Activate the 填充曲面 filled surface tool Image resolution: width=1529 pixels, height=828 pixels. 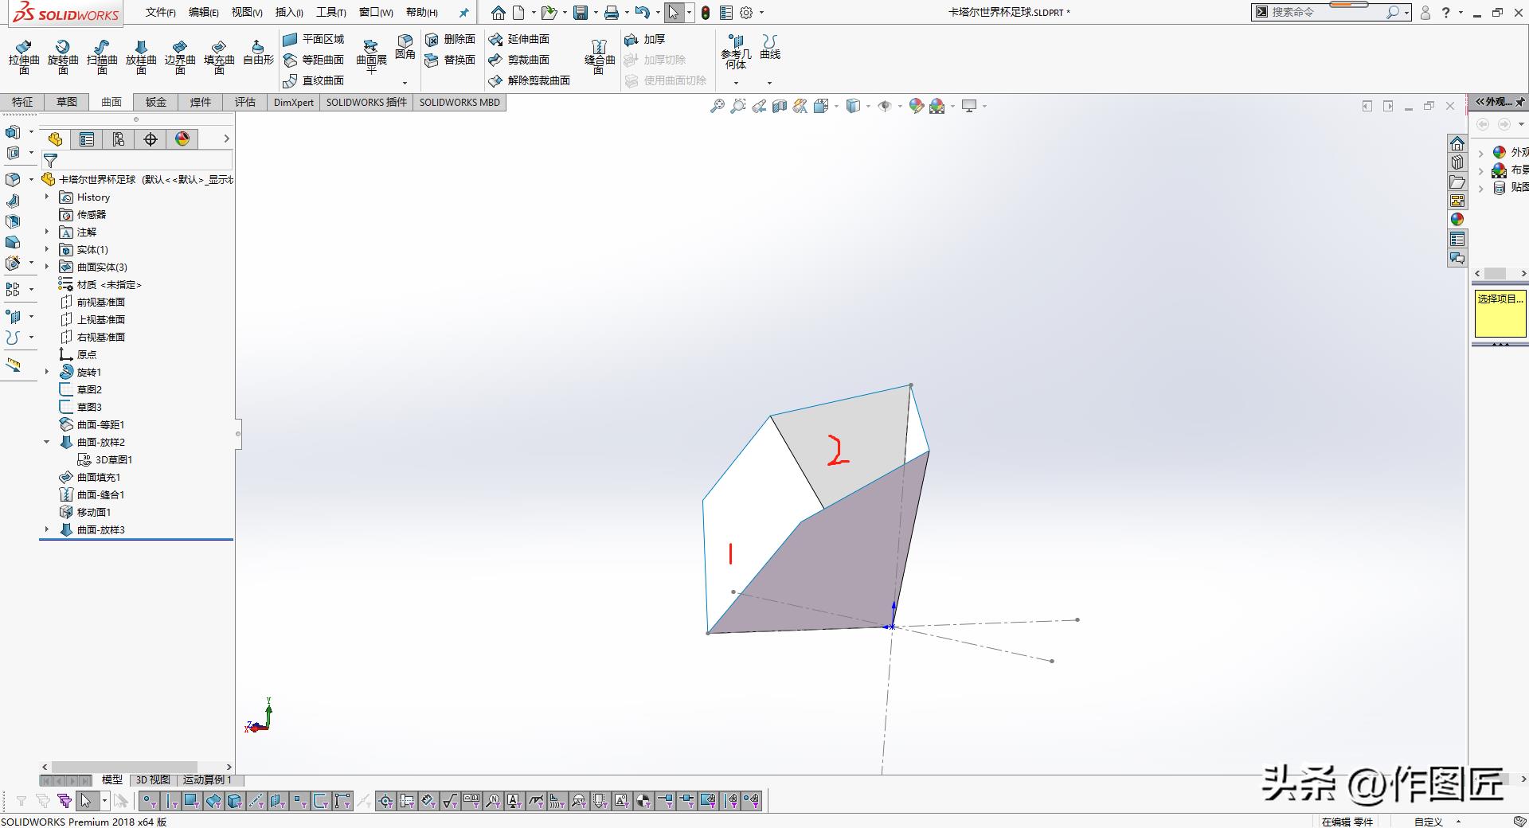click(x=219, y=56)
